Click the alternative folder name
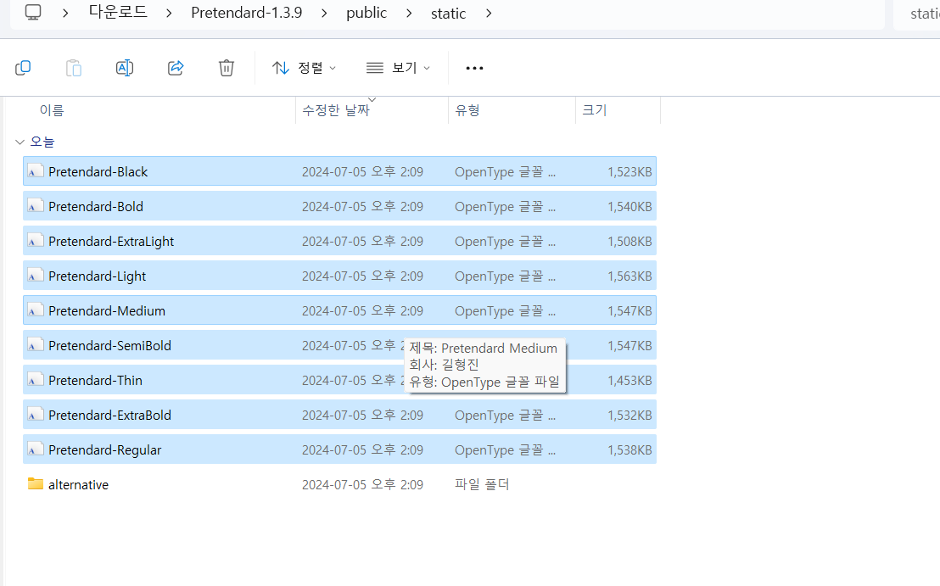 79,485
